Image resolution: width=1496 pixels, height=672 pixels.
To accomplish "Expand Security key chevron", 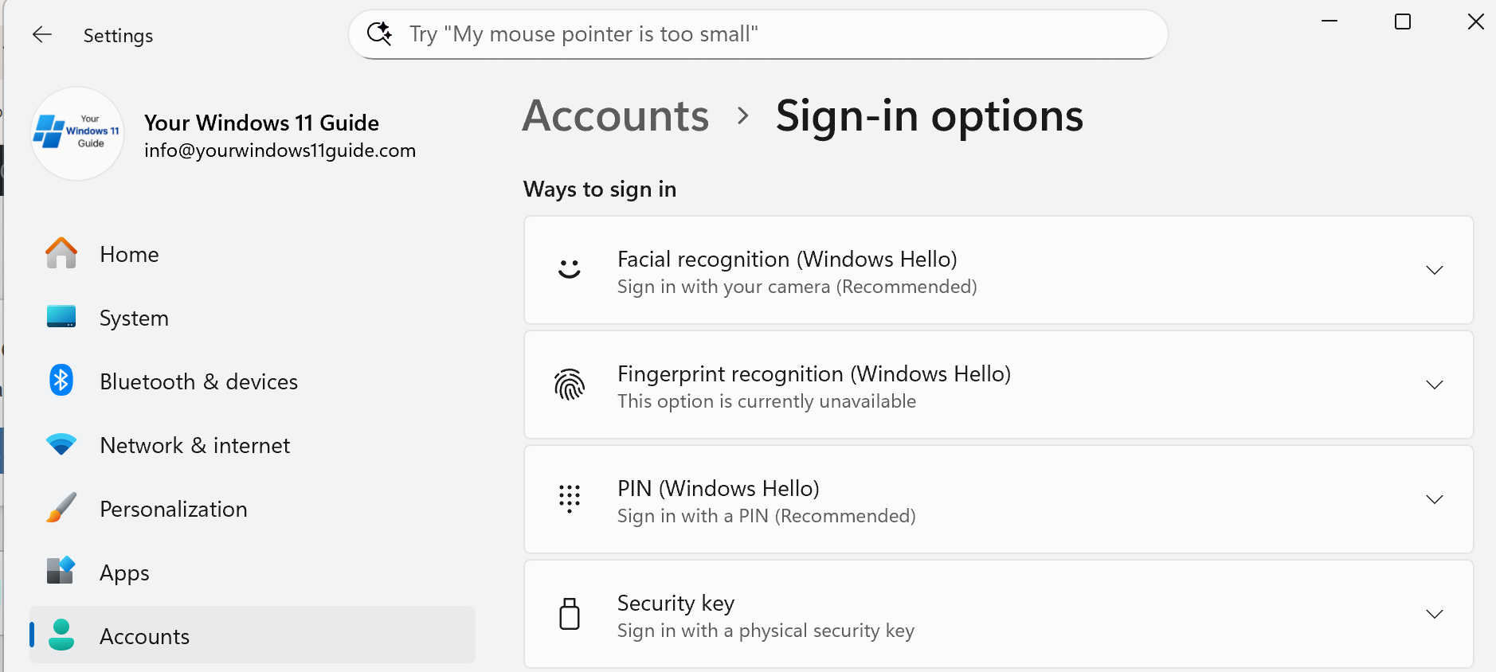I will pyautogui.click(x=1434, y=615).
